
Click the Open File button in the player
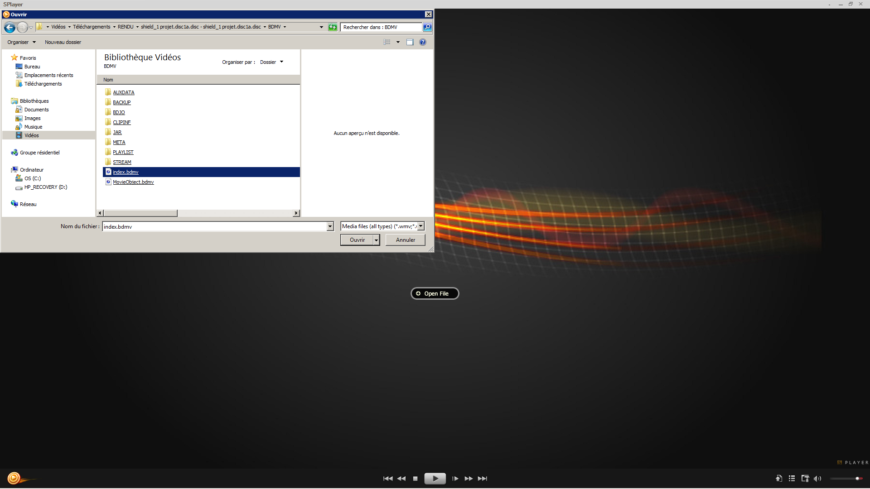pos(435,293)
